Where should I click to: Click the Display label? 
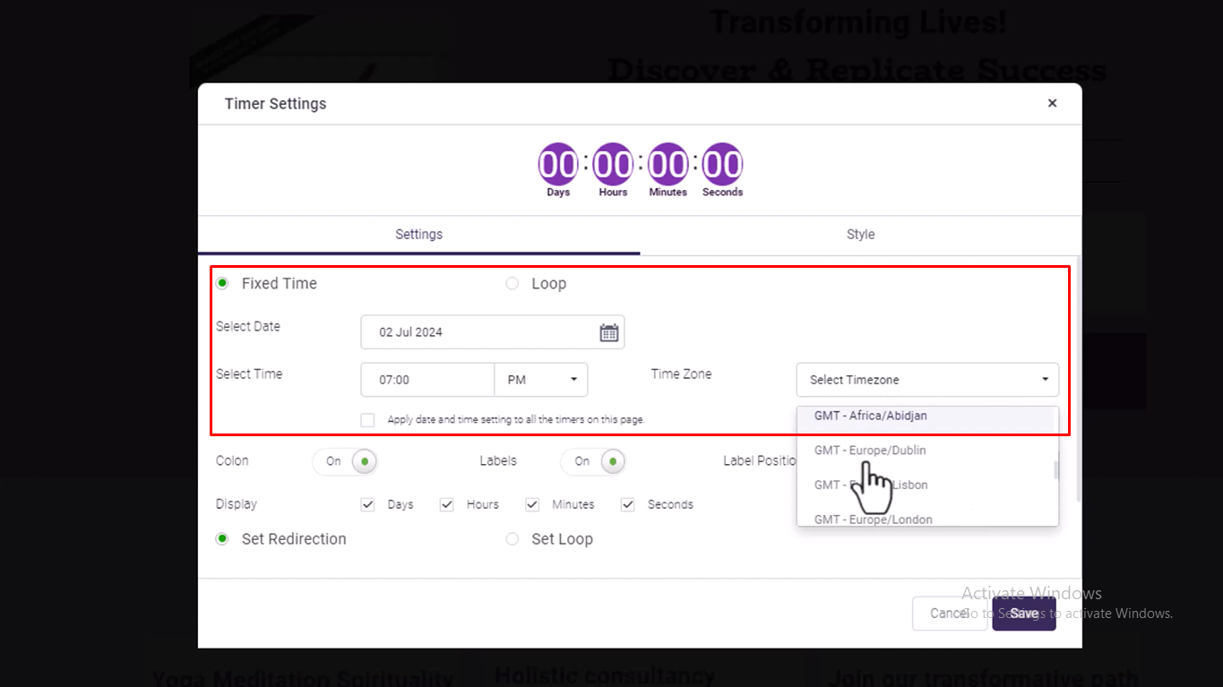pos(237,504)
